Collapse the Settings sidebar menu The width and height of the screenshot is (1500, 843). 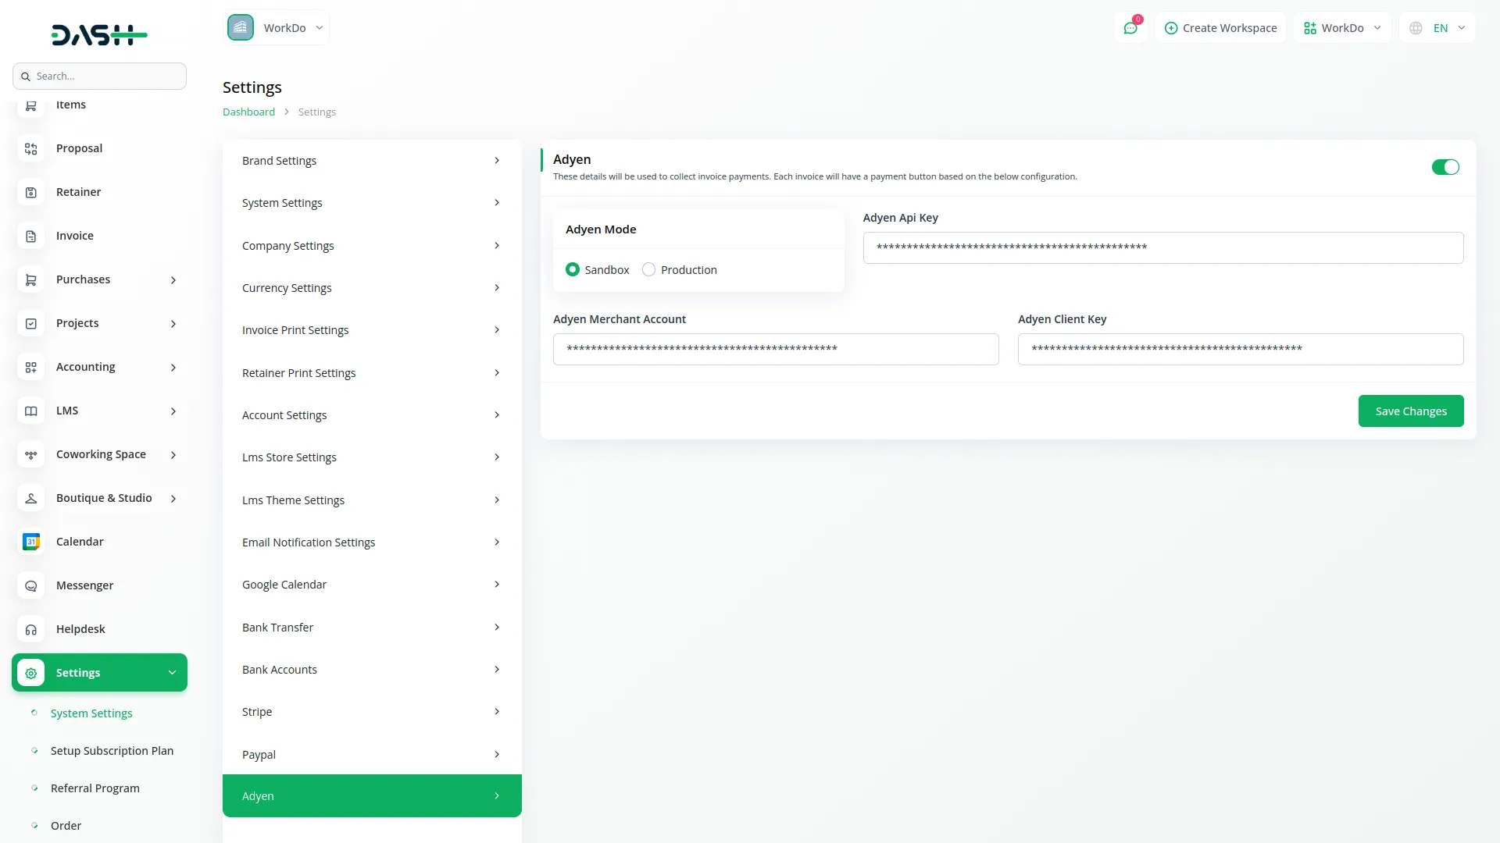[172, 672]
